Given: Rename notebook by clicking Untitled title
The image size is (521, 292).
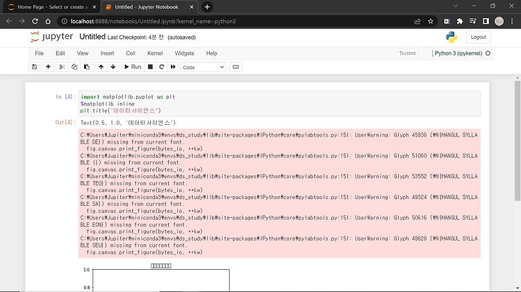Looking at the screenshot, I should coord(92,37).
